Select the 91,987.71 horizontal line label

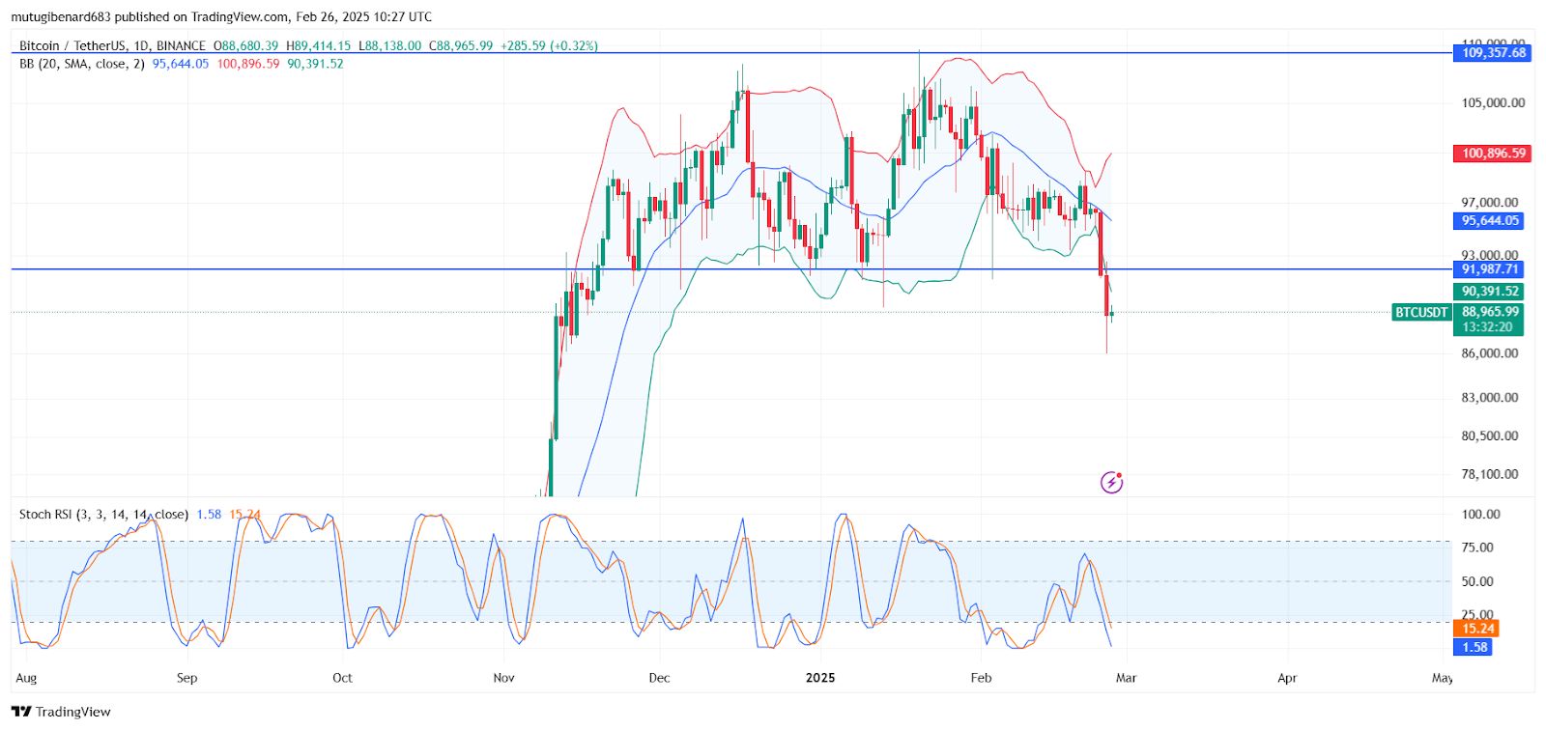[x=1489, y=269]
